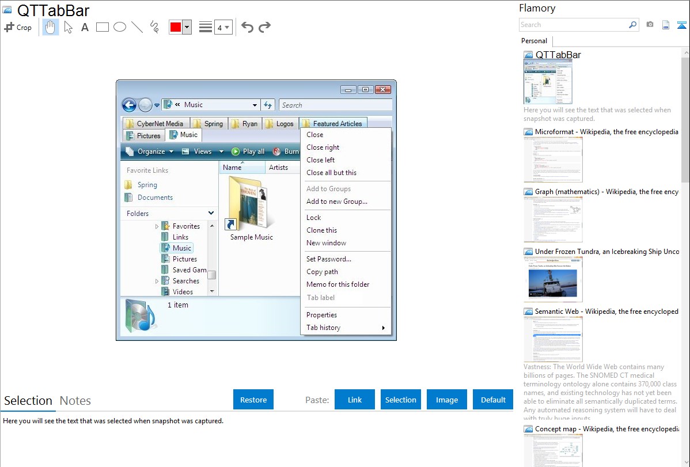Viewport: 690px width, 467px height.
Task: Click the camera snapshot icon
Action: click(x=650, y=25)
